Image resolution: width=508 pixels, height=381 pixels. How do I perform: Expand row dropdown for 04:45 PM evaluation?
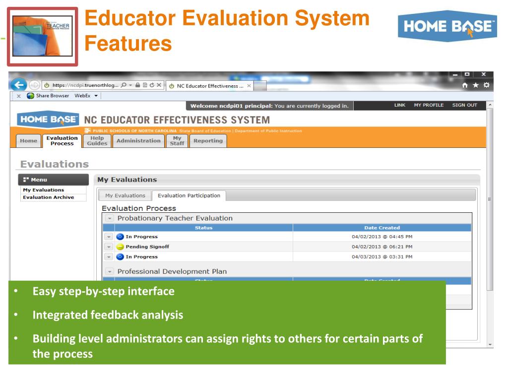click(109, 237)
